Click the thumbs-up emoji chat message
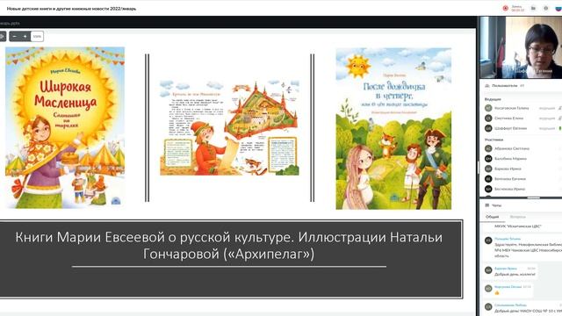This screenshot has width=562, height=316. tap(497, 292)
